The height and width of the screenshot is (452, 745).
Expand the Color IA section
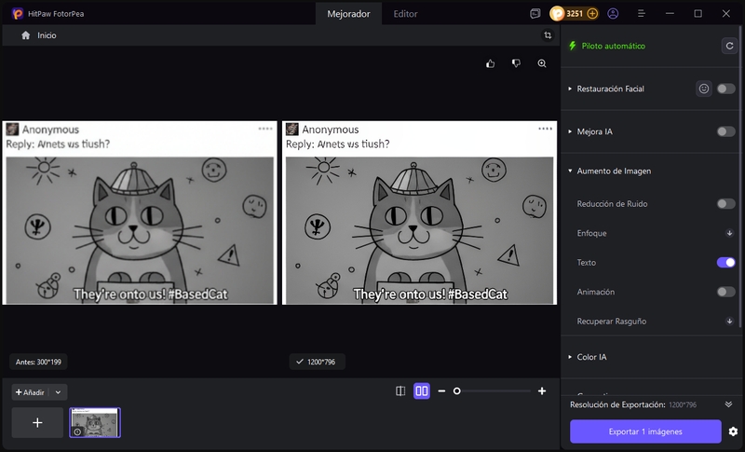pos(570,357)
